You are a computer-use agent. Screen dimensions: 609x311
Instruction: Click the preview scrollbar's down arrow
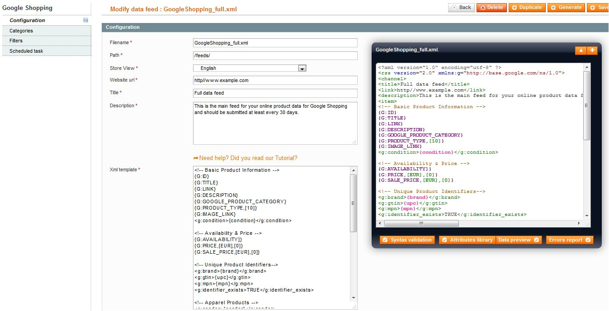(x=587, y=216)
